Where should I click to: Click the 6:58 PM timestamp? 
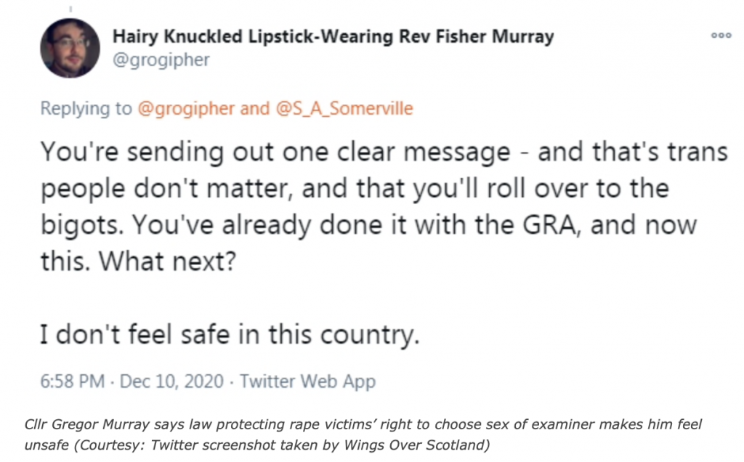(72, 381)
